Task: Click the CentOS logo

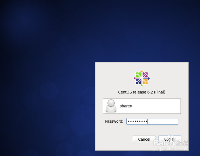Action: (x=142, y=78)
